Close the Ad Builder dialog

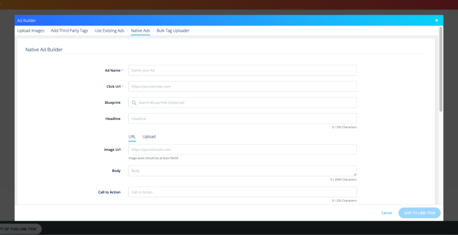(436, 21)
